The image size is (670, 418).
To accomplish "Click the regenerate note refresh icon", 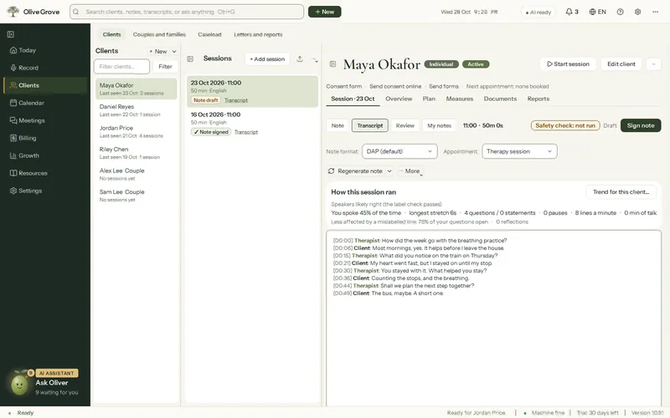I will [331, 171].
